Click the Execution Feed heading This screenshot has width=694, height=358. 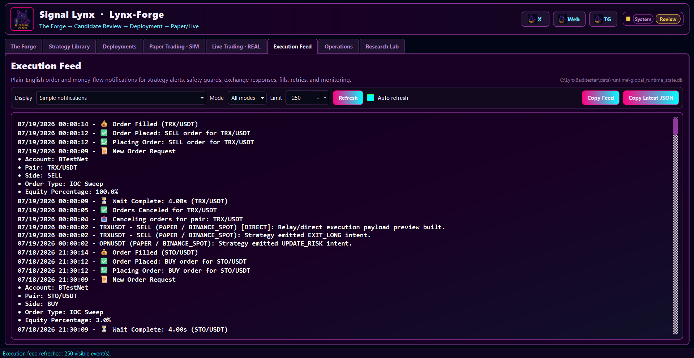coord(46,66)
